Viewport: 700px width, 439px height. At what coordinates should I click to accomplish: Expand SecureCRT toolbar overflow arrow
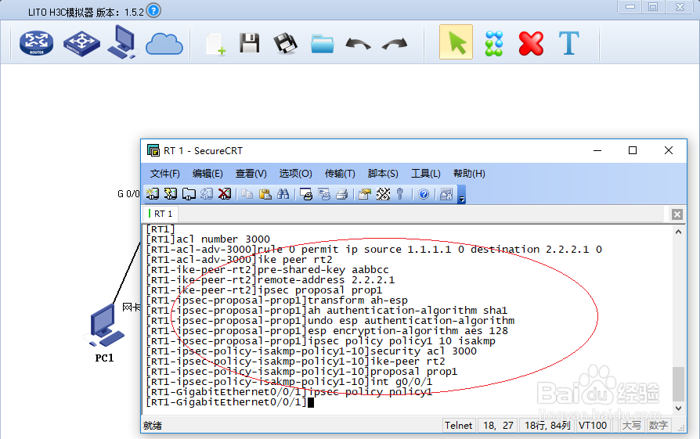click(x=462, y=195)
